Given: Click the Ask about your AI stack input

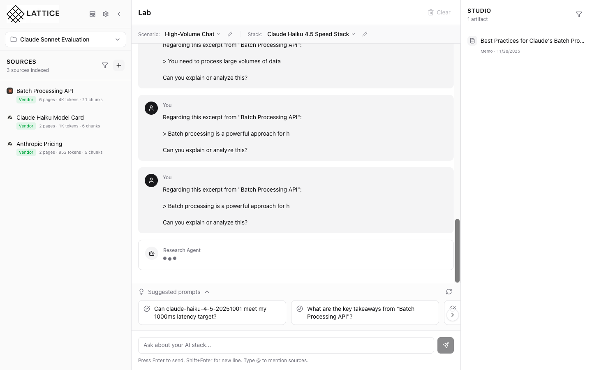Looking at the screenshot, I should click(286, 345).
